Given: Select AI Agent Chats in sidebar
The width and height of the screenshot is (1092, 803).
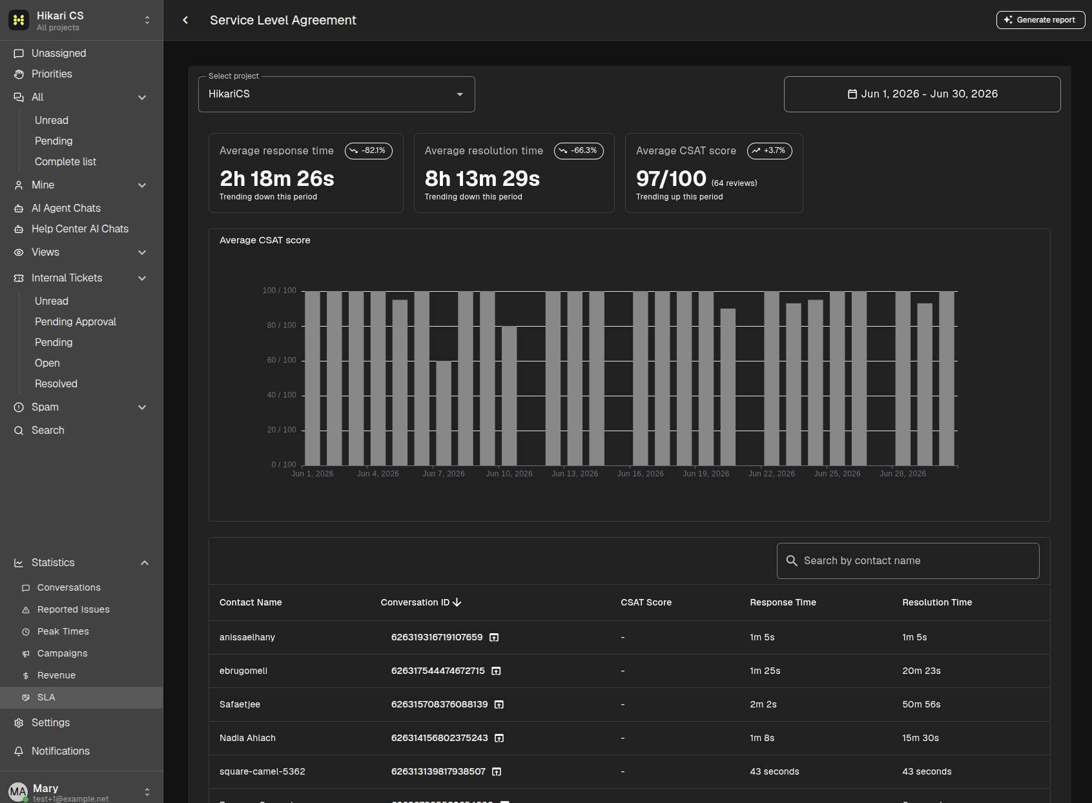Looking at the screenshot, I should coord(66,208).
